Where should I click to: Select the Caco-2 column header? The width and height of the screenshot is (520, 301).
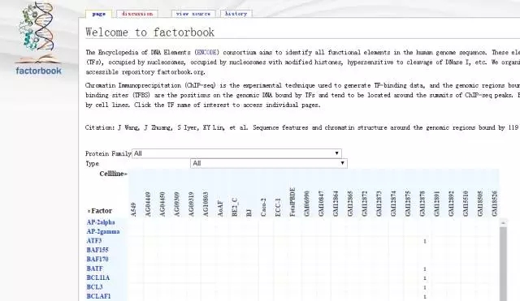(263, 208)
